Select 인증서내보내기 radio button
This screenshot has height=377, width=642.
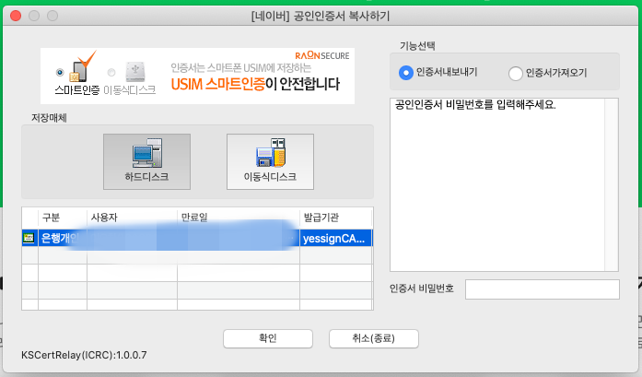[406, 73]
